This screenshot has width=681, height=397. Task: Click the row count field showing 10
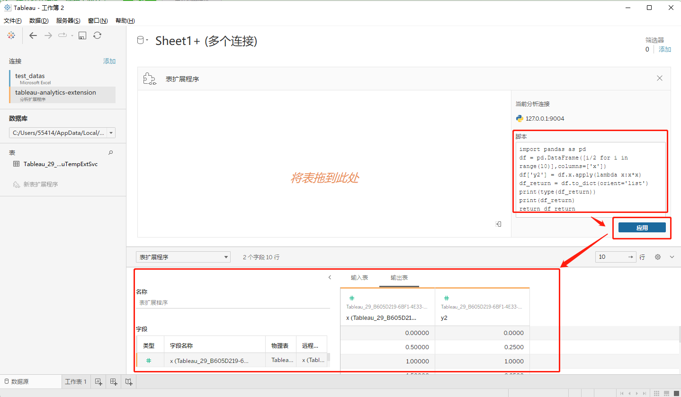[616, 257]
